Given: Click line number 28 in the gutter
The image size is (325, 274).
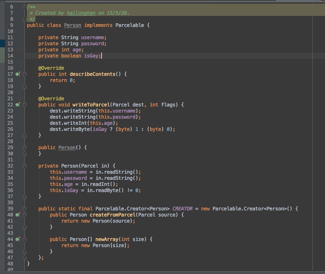Looking at the screenshot, I should tap(10, 141).
